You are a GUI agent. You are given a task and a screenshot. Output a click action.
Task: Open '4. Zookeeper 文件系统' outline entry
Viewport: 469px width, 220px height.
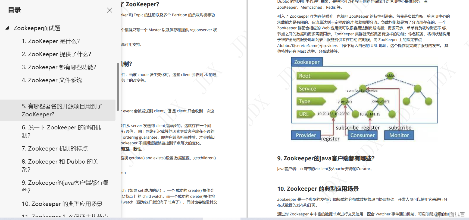coord(52,80)
